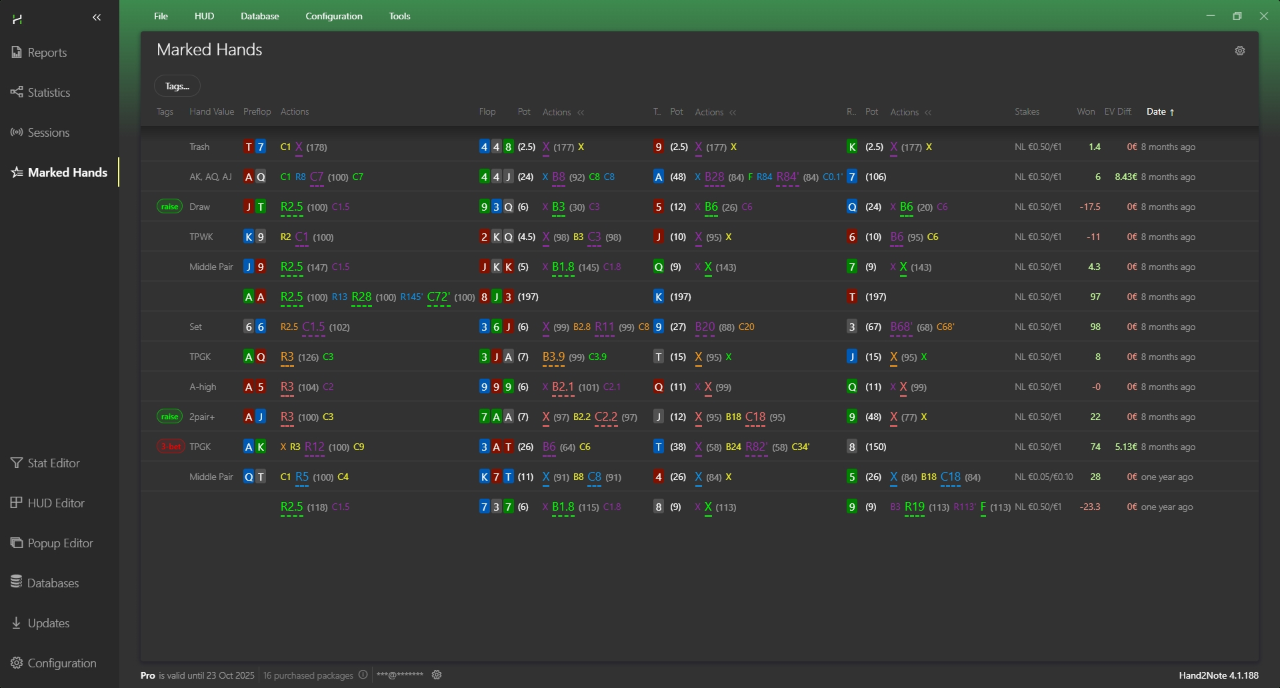Select the 3-bet tagged TPGK hand row
The image size is (1280, 688).
[x=200, y=447]
